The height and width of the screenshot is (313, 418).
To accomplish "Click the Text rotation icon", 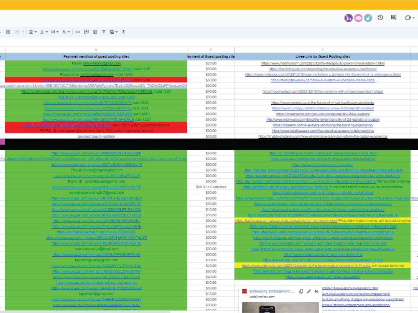I will coord(64,32).
